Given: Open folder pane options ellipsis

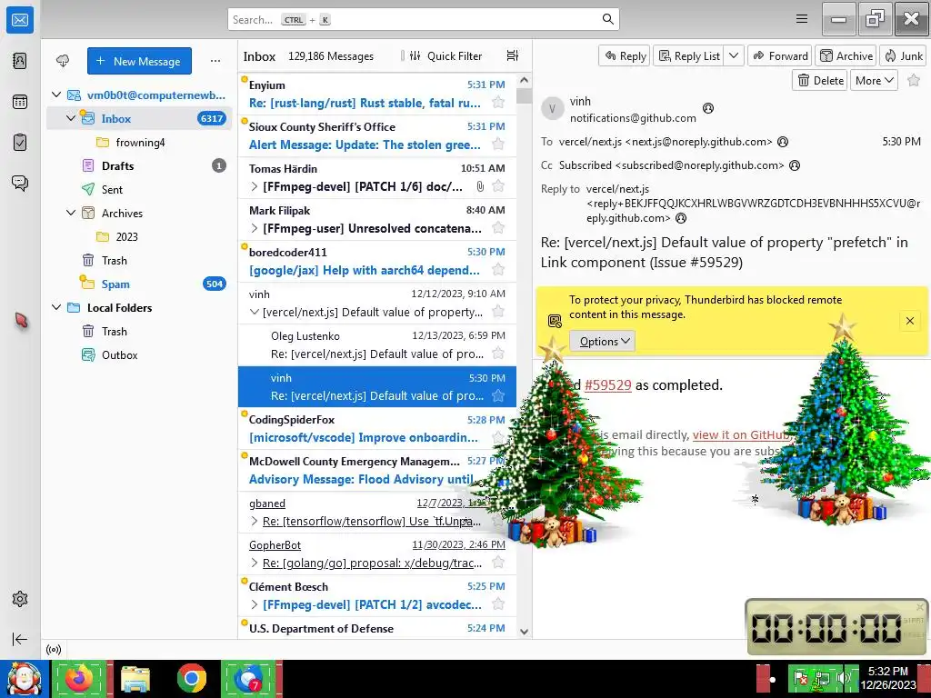Looking at the screenshot, I should click(215, 61).
